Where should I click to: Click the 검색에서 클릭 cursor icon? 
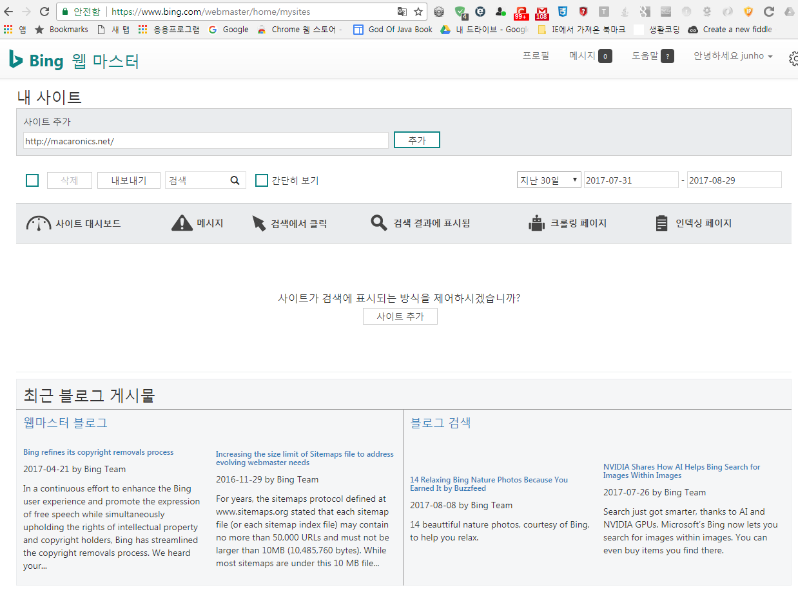tap(258, 224)
